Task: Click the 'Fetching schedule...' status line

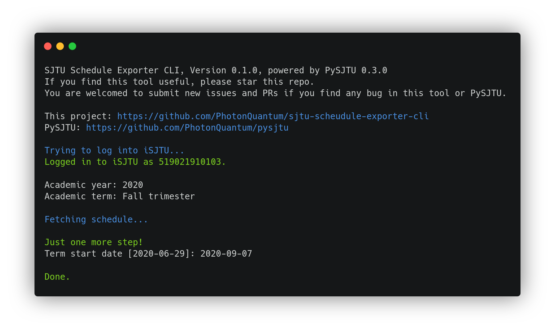Action: point(96,219)
